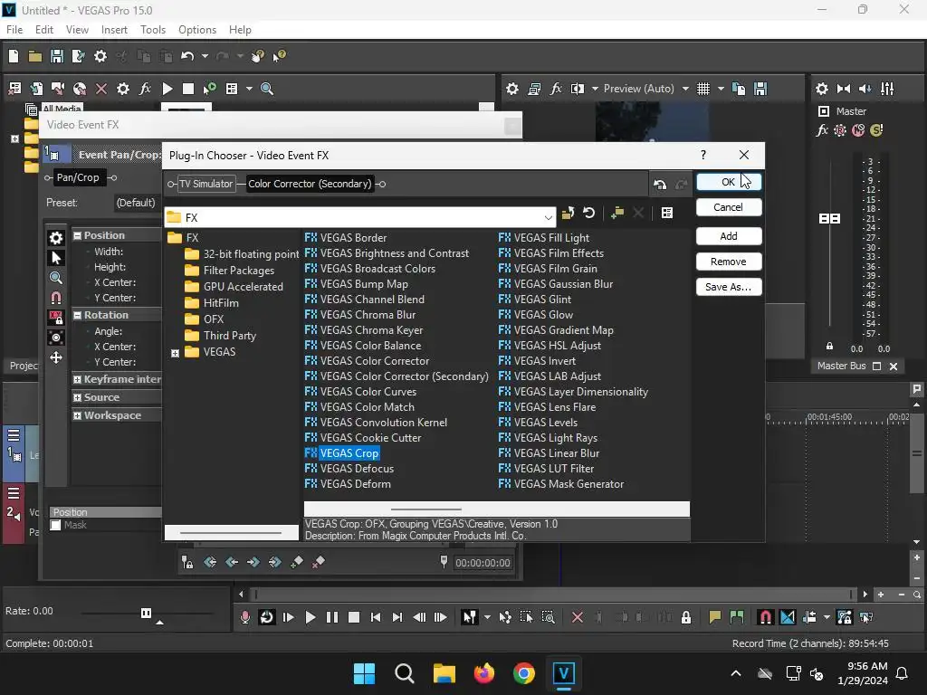Click the New project icon in main toolbar
The height and width of the screenshot is (695, 927).
(13, 56)
